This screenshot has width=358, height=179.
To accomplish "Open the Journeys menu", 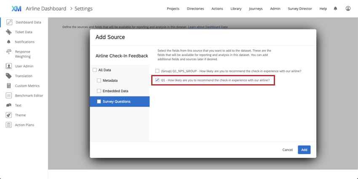I will pyautogui.click(x=256, y=9).
